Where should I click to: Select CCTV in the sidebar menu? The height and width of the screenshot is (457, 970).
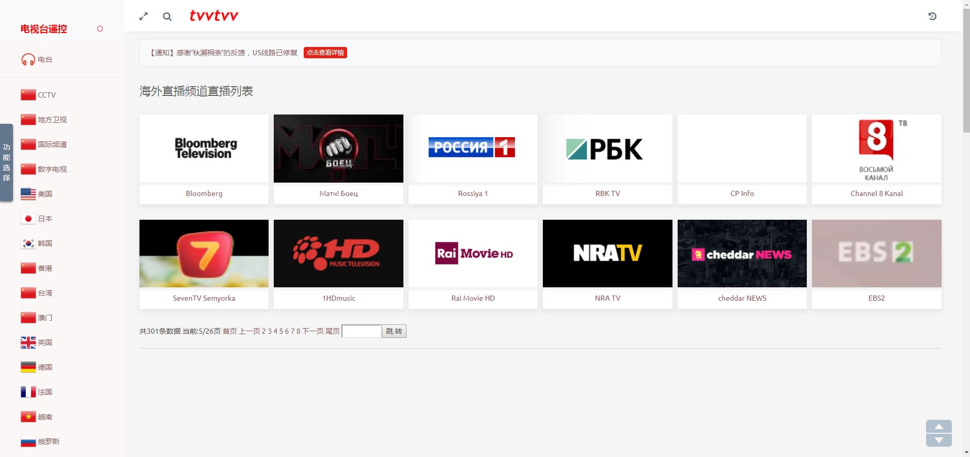(46, 95)
